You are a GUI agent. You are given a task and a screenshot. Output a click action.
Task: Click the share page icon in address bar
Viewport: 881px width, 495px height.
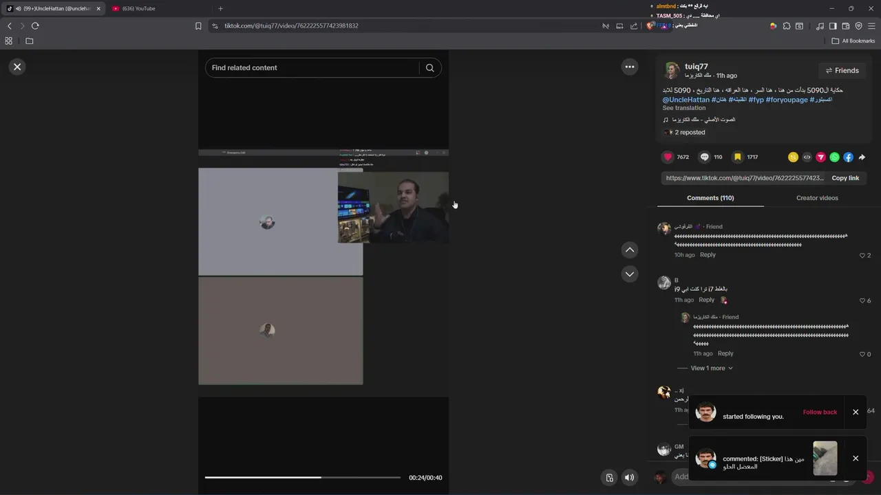coord(634,25)
